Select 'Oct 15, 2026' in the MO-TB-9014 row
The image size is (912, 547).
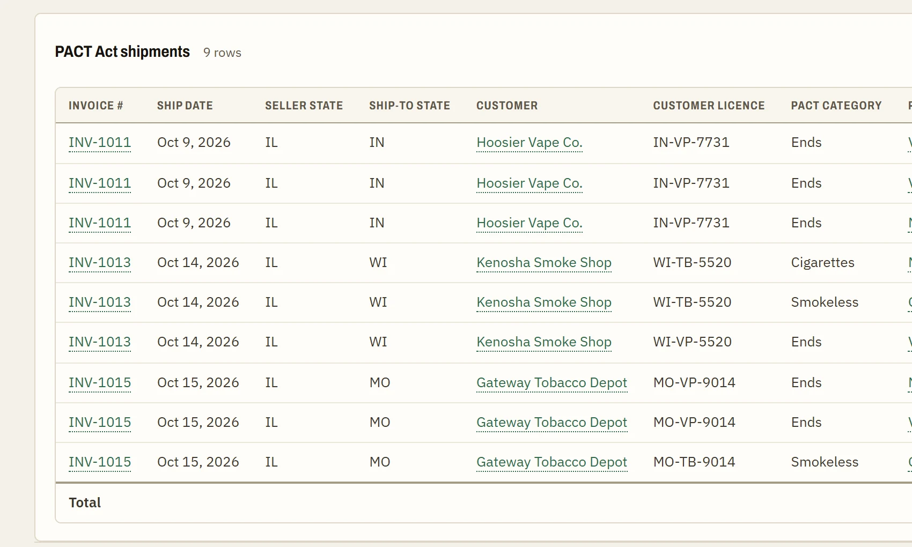coord(198,462)
